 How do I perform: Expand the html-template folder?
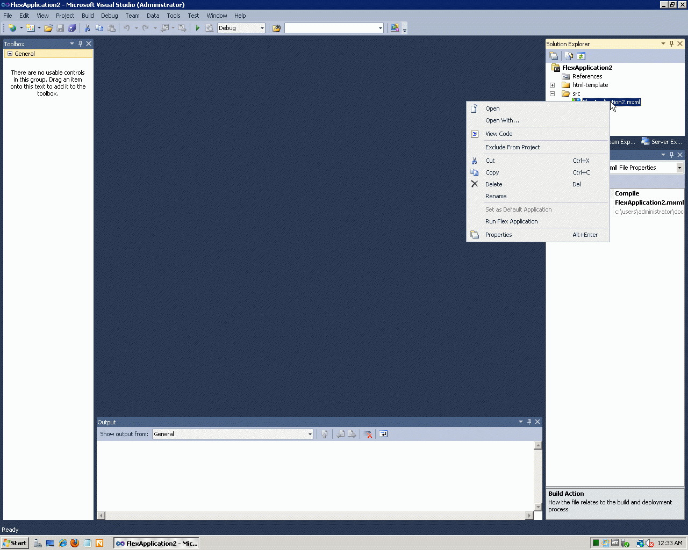point(552,85)
